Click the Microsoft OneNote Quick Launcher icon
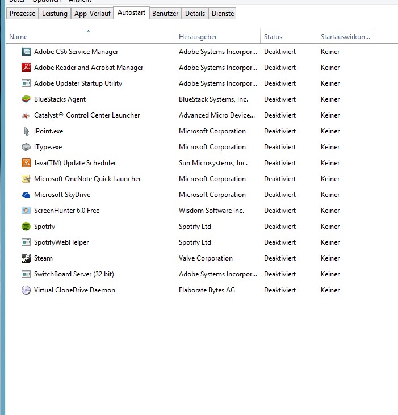This screenshot has height=415, width=398. tap(26, 179)
